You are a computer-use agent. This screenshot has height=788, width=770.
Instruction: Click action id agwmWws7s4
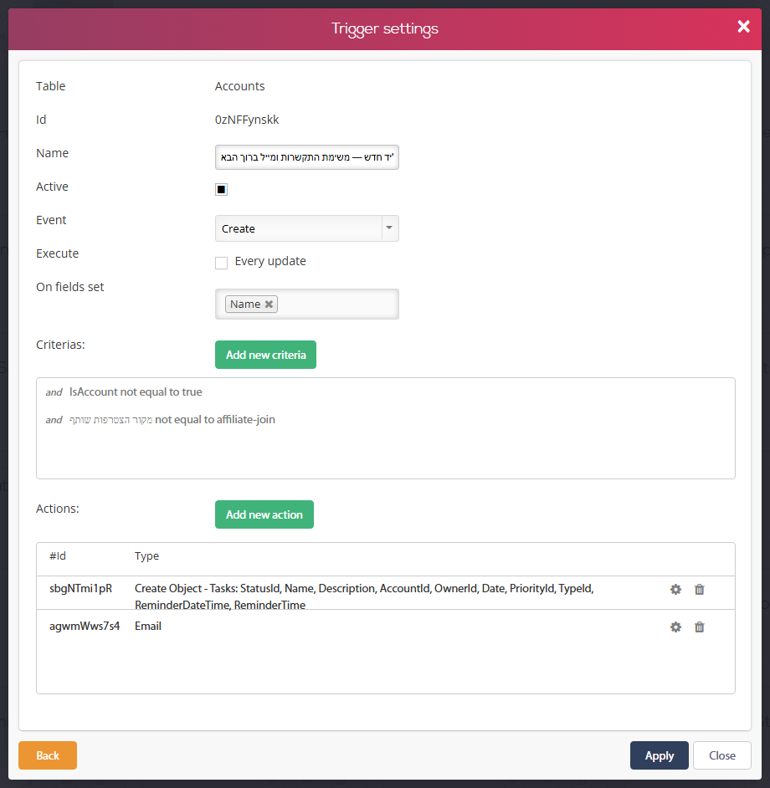click(x=85, y=627)
